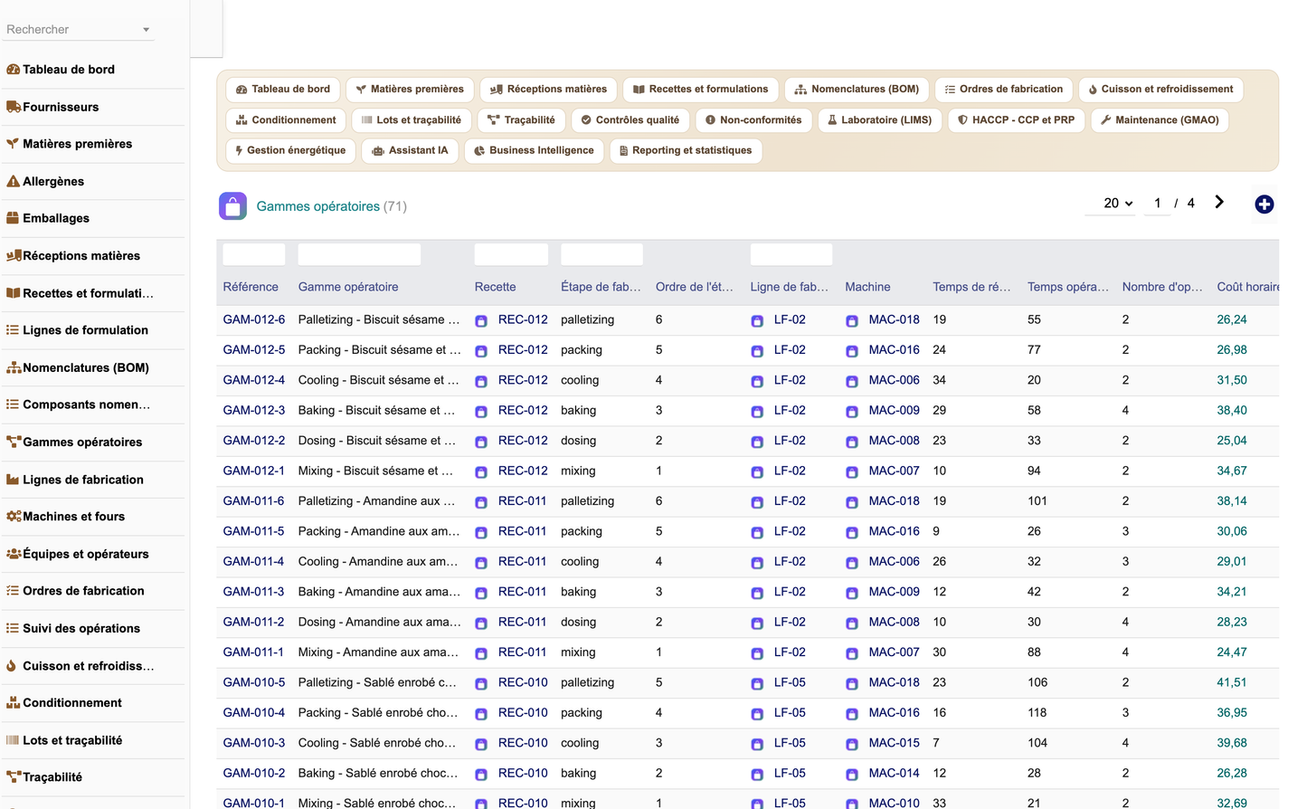
Task: Click the Gammes opératoires purple bag icon
Action: (x=232, y=206)
